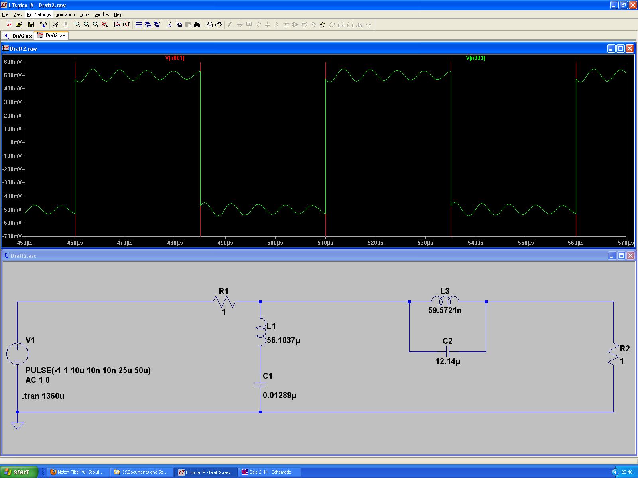This screenshot has height=478, width=638.
Task: Switch to the Draft2.asc tab
Action: (18, 36)
